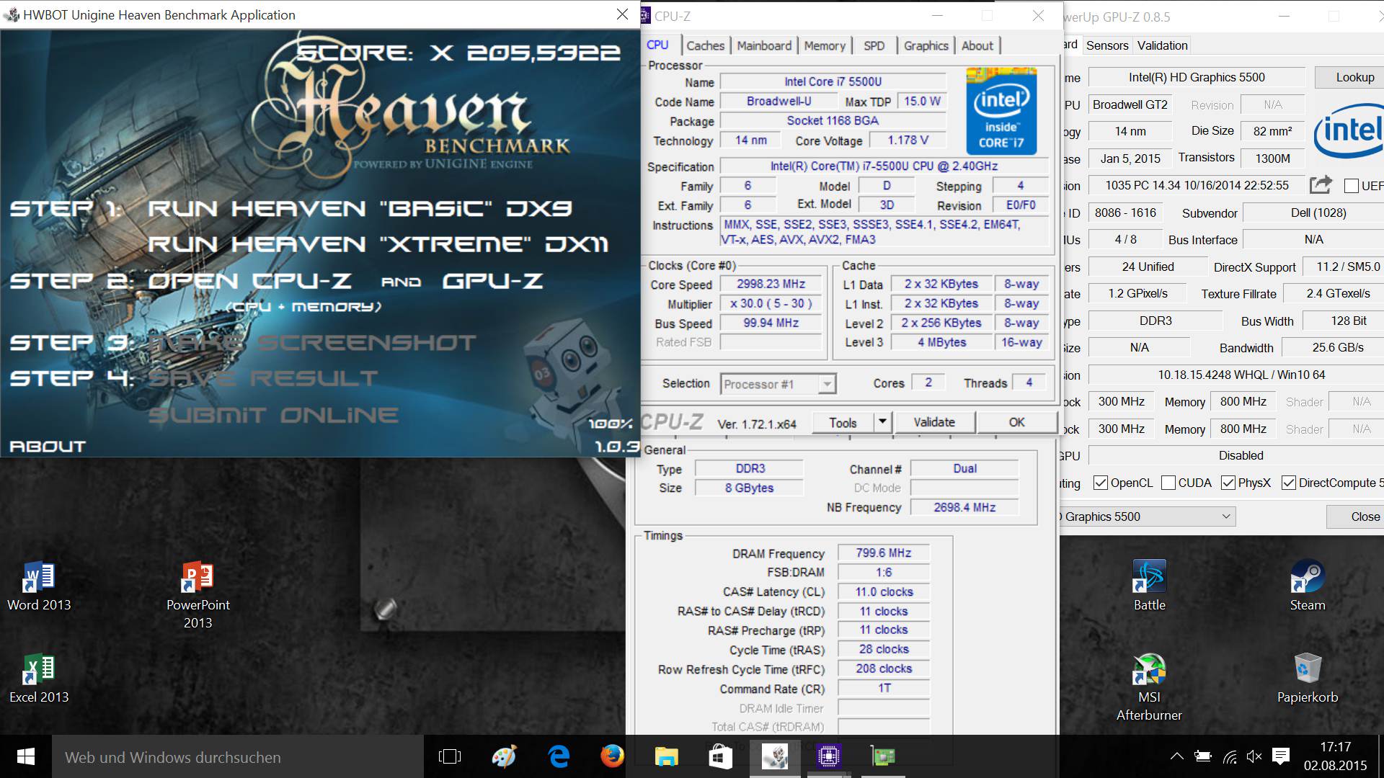This screenshot has width=1384, height=778.
Task: Open About in the Heaven app
Action: (48, 447)
